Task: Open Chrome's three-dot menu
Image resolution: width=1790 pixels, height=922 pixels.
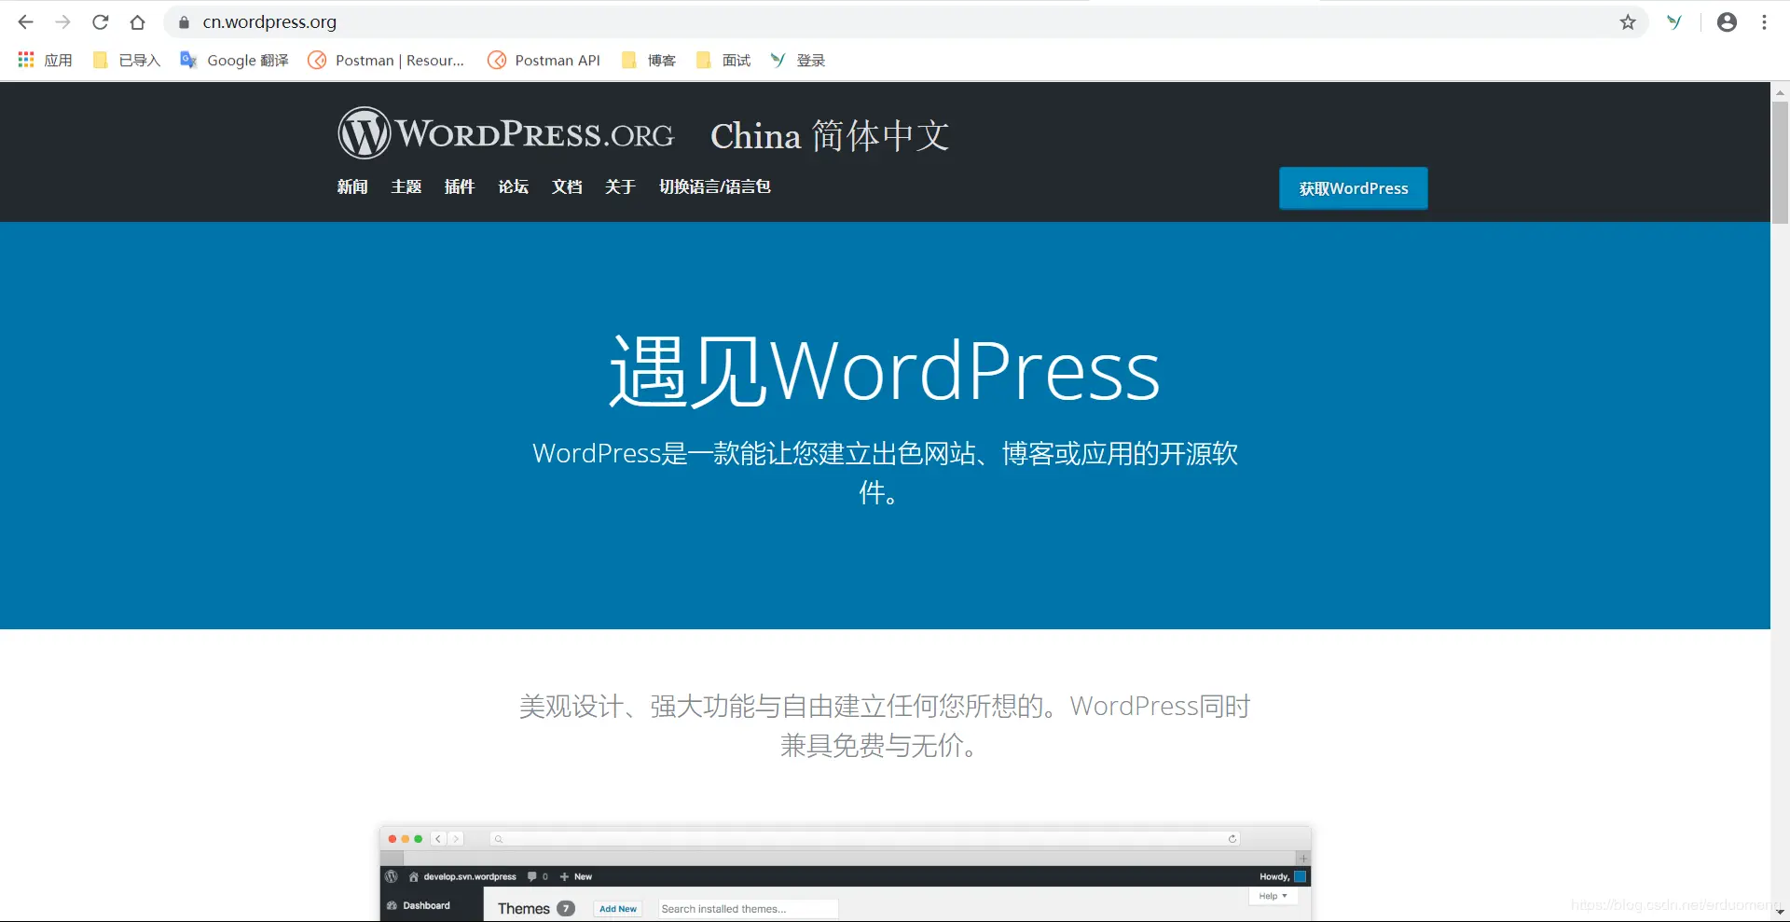Action: click(1765, 21)
